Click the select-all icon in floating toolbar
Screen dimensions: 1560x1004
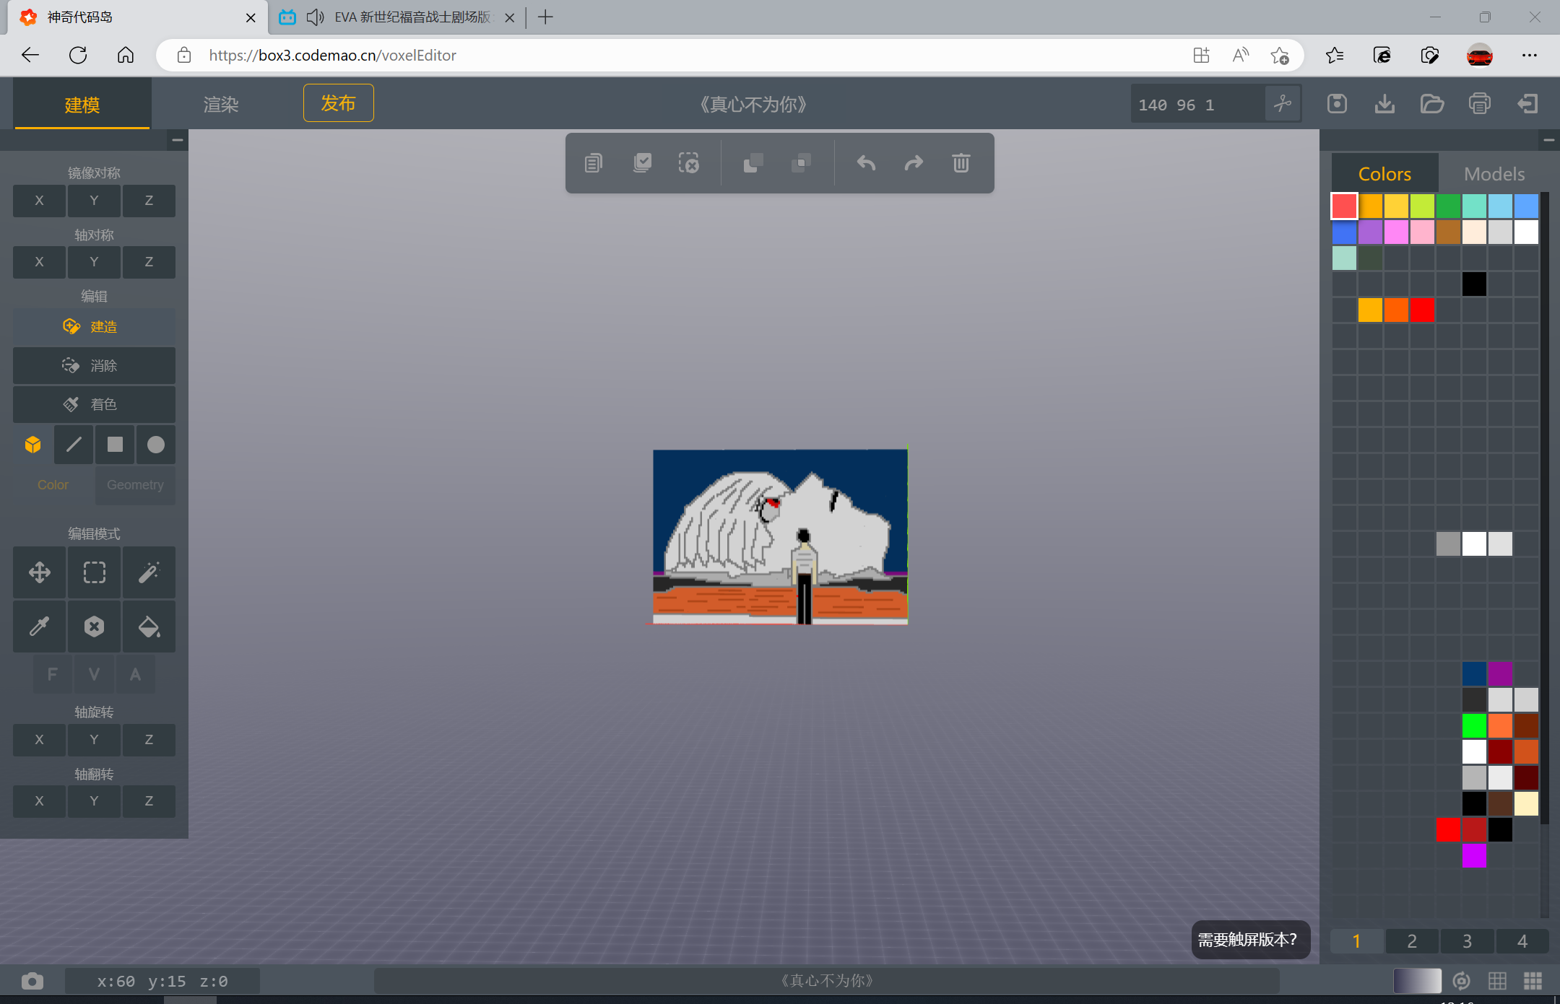coord(642,163)
